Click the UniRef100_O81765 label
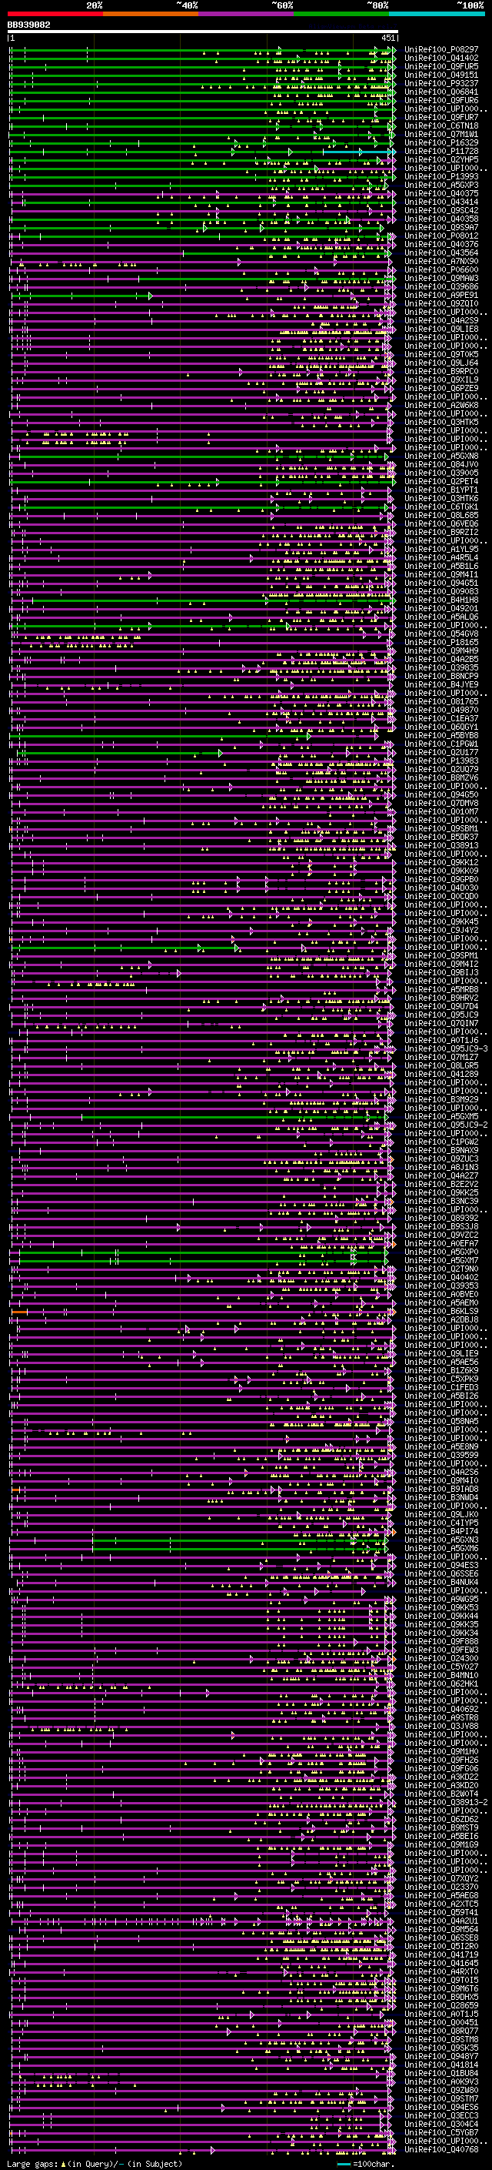This screenshot has width=492, height=2170. (x=441, y=700)
